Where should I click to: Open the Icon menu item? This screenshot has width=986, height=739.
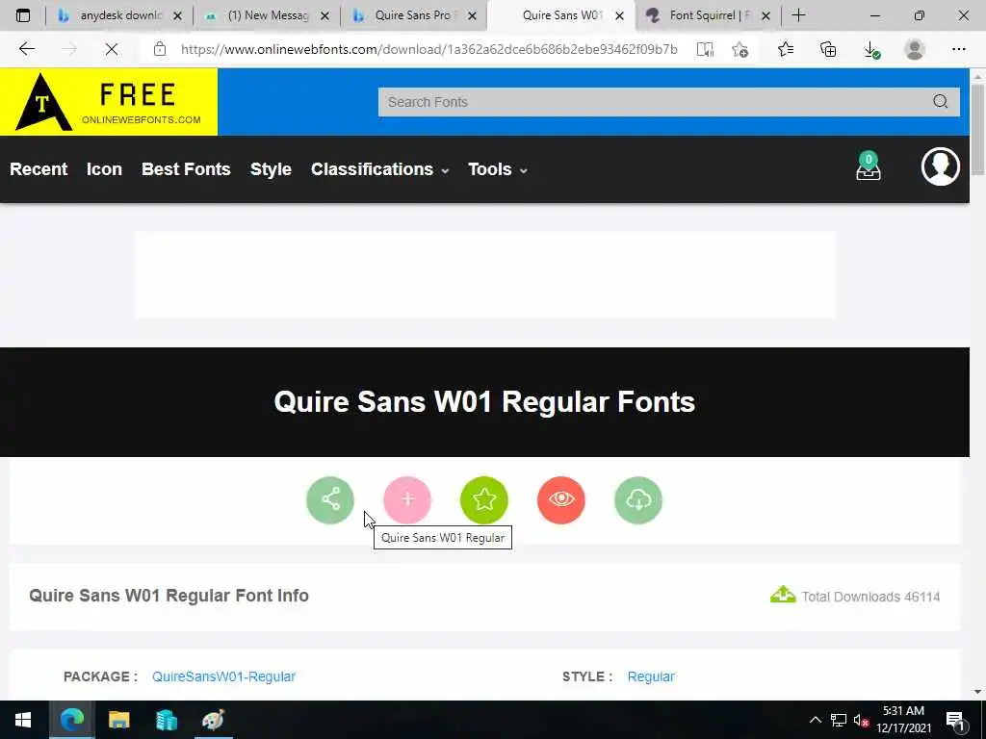click(104, 169)
